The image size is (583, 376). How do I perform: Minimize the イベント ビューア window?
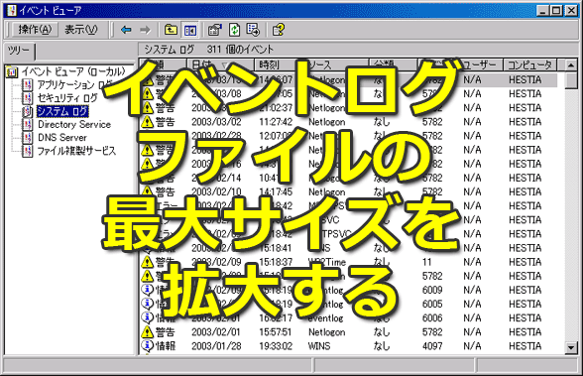(x=543, y=10)
